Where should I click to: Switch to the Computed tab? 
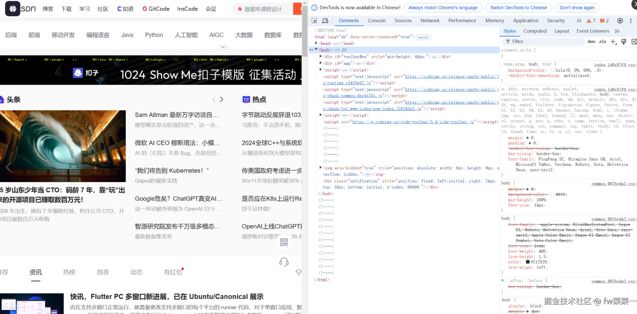click(535, 31)
